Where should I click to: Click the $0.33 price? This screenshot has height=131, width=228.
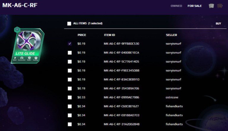pyautogui.click(x=81, y=97)
